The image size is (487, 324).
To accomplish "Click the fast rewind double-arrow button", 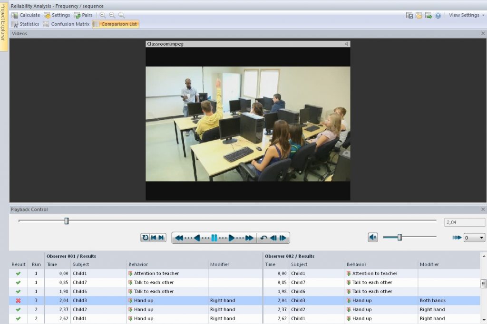I will (x=179, y=238).
